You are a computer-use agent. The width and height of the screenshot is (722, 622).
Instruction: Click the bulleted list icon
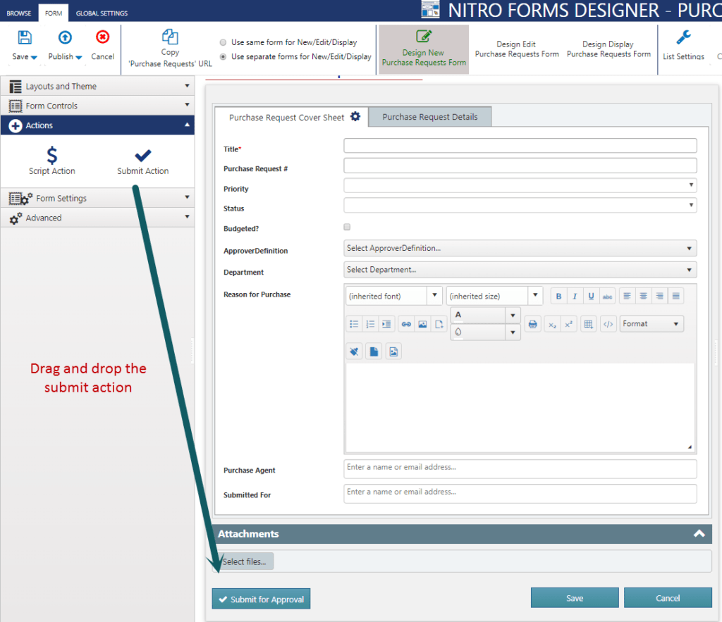coord(354,323)
